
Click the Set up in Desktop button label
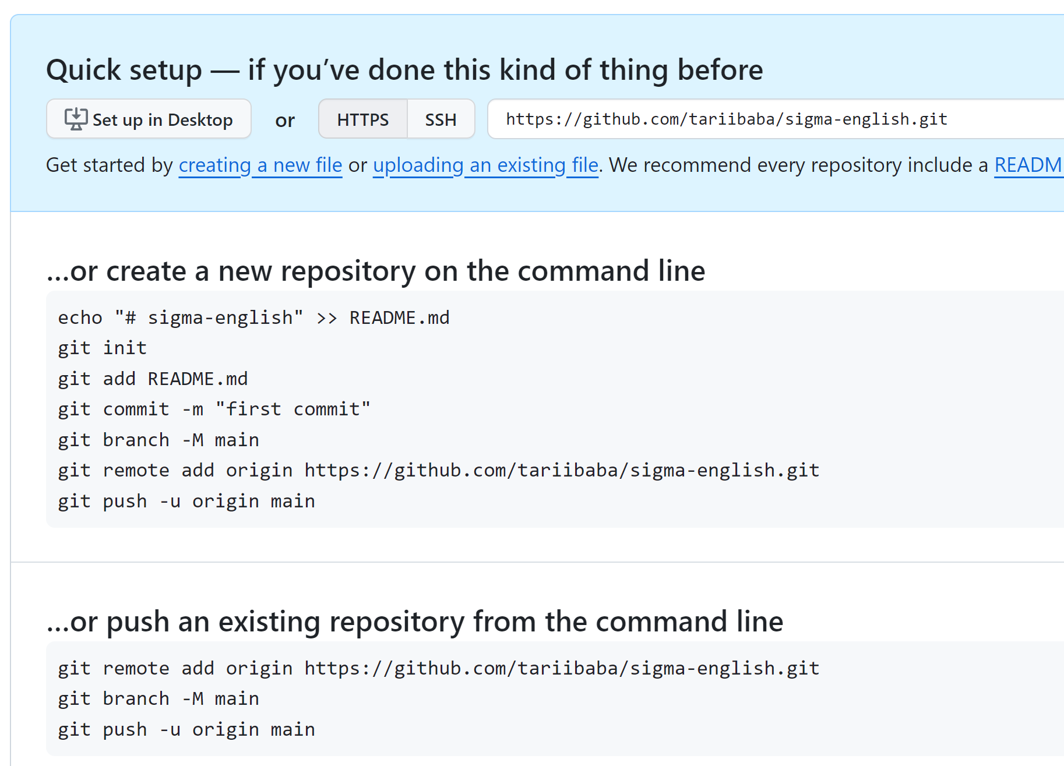(163, 120)
